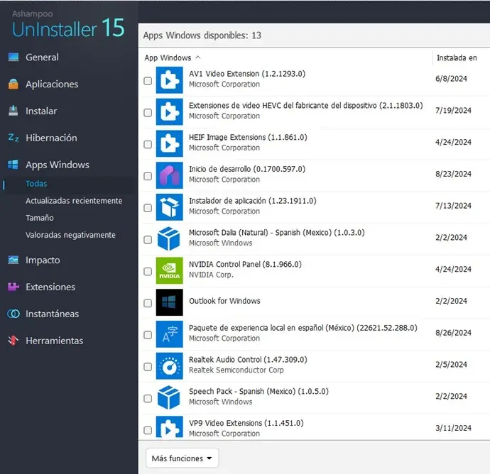490x474 pixels.
Task: Select Valoradas negativamente filter
Action: point(70,235)
